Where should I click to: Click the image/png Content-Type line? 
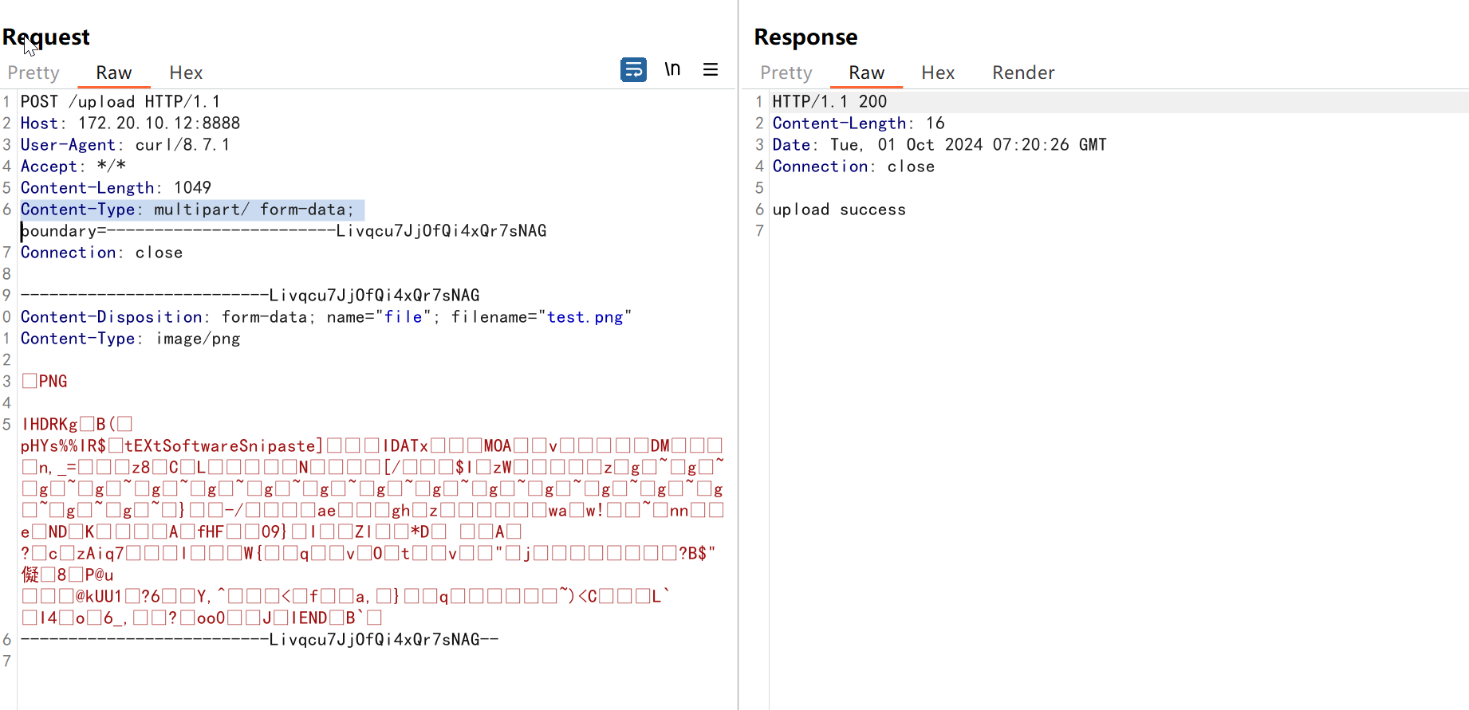[131, 339]
